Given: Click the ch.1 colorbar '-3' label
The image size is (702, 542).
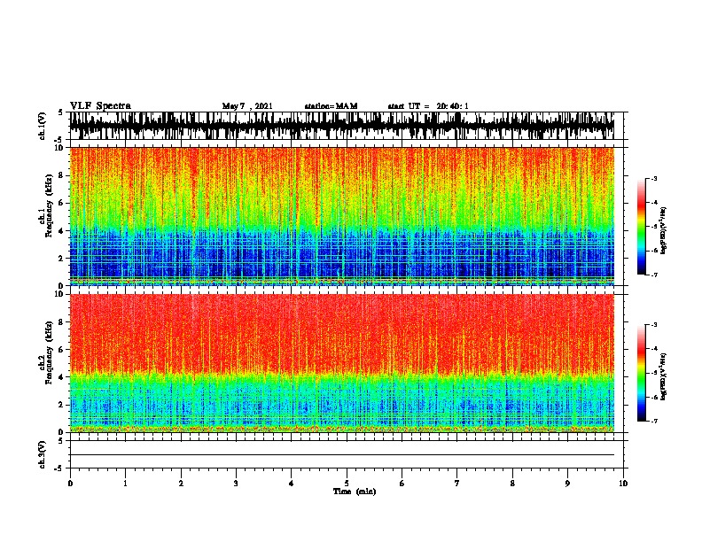Looking at the screenshot, I should [x=654, y=179].
